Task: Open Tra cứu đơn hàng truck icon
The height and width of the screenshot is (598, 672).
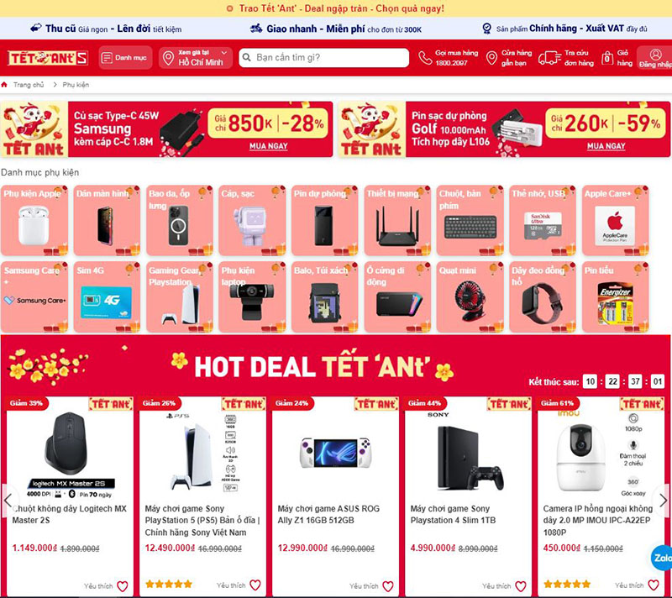Action: [549, 58]
